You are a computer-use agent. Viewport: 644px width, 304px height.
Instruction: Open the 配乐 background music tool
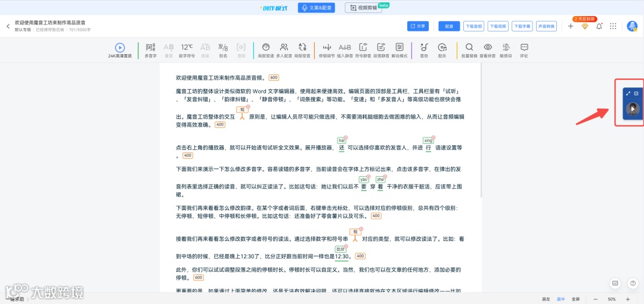442,50
